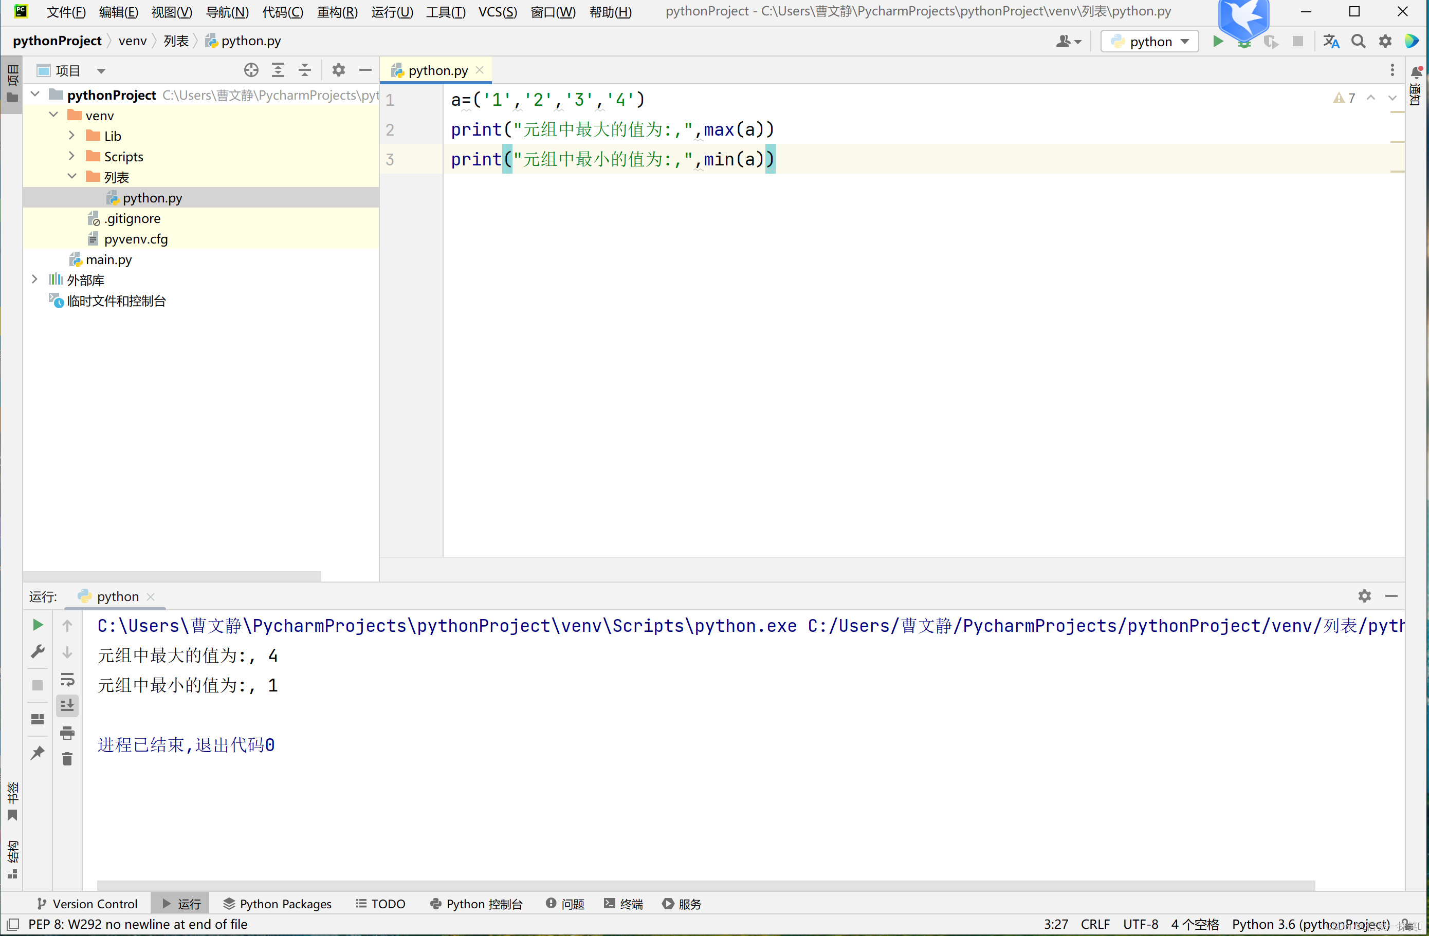
Task: Expand the 外部库 node in project tree
Action: [x=31, y=279]
